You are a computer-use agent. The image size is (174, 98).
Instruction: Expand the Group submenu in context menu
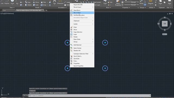tap(82, 42)
